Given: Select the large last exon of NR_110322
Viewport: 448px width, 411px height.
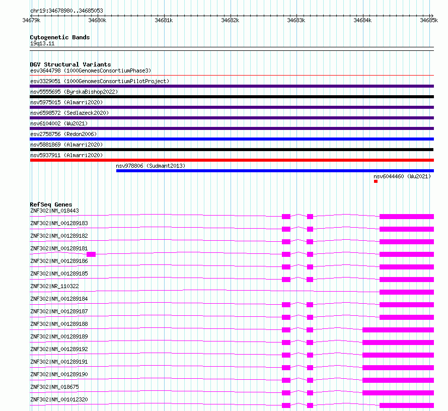Looking at the screenshot, I should 407,292.
